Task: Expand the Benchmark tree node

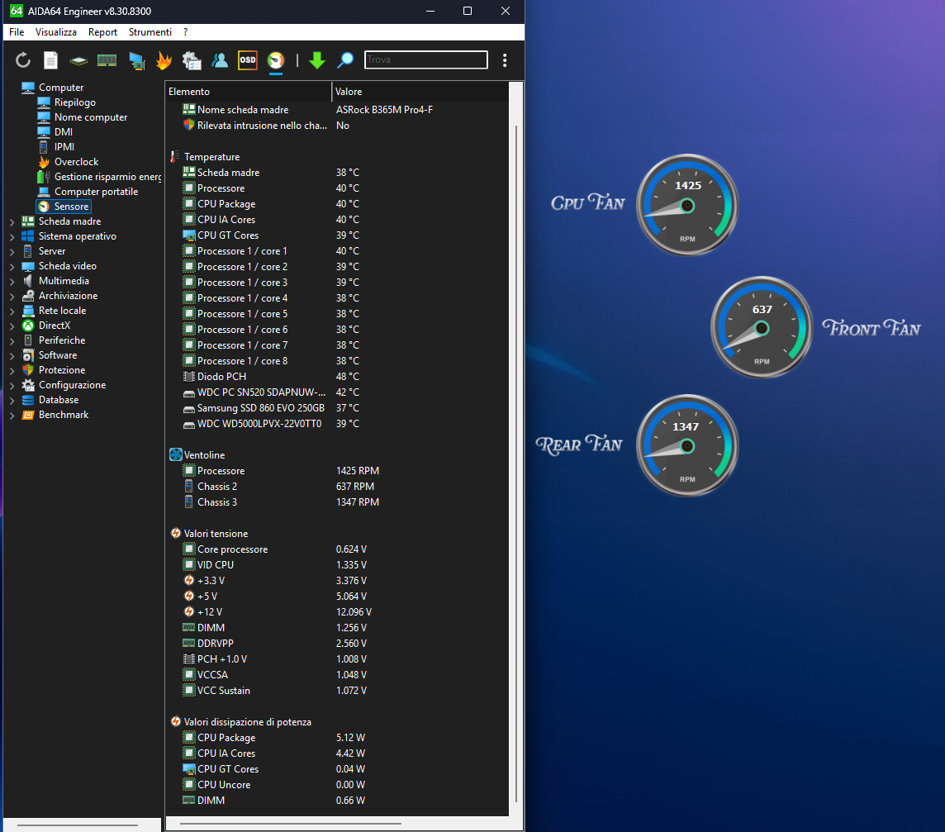Action: pos(12,416)
